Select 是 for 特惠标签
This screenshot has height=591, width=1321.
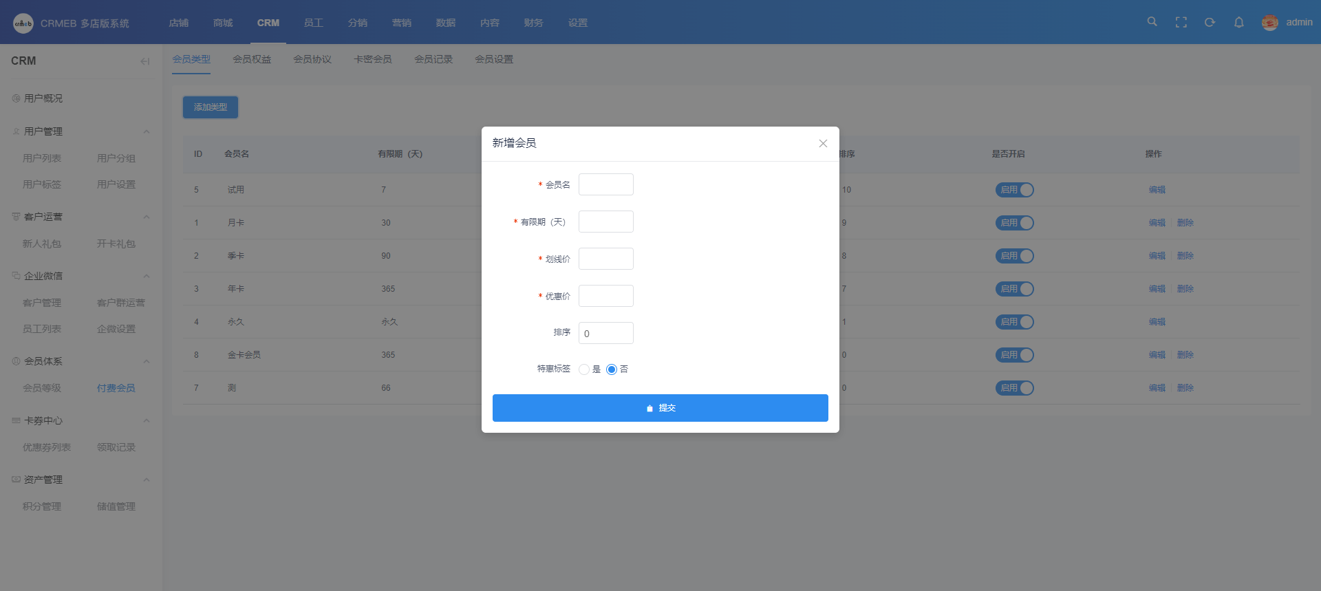pos(584,369)
